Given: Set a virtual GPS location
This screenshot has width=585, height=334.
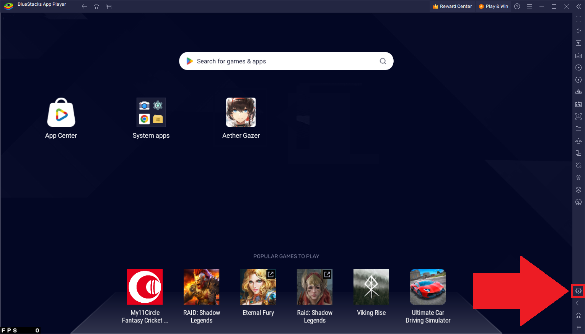Looking at the screenshot, I should [578, 177].
